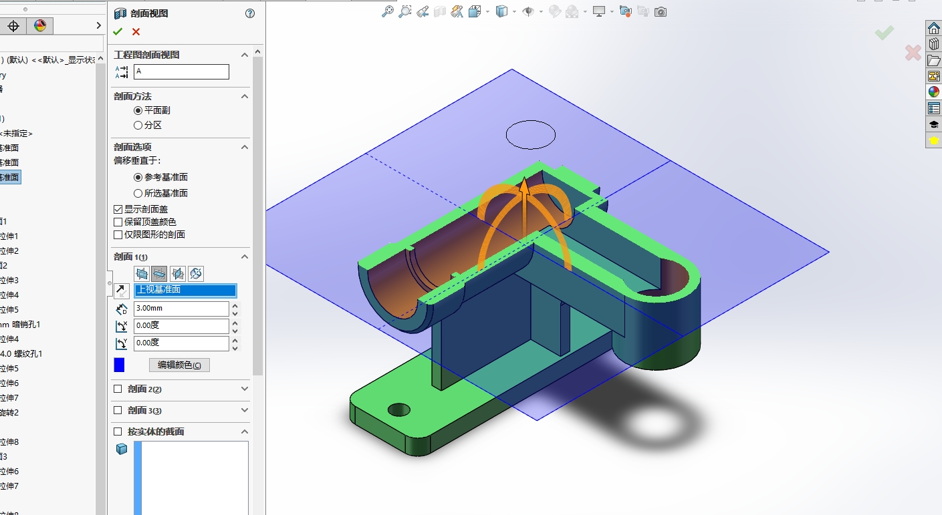Open Appearances color ball tab in task pane

pos(934,92)
